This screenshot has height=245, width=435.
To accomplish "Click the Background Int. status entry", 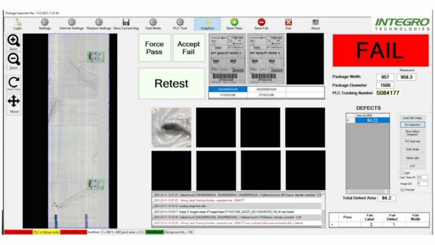I will click(179, 232).
